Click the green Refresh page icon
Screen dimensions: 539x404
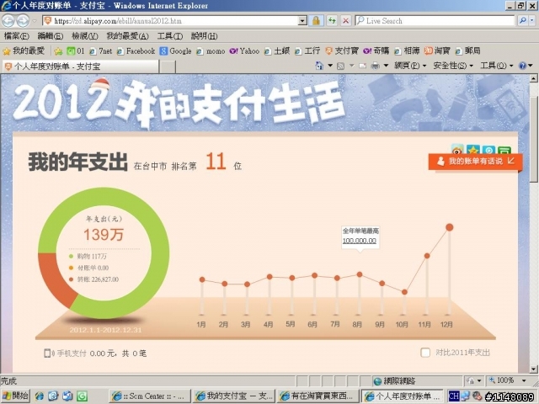click(x=332, y=20)
